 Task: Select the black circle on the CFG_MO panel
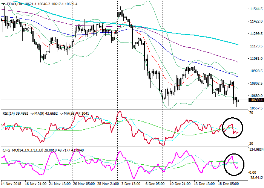pos(234,165)
